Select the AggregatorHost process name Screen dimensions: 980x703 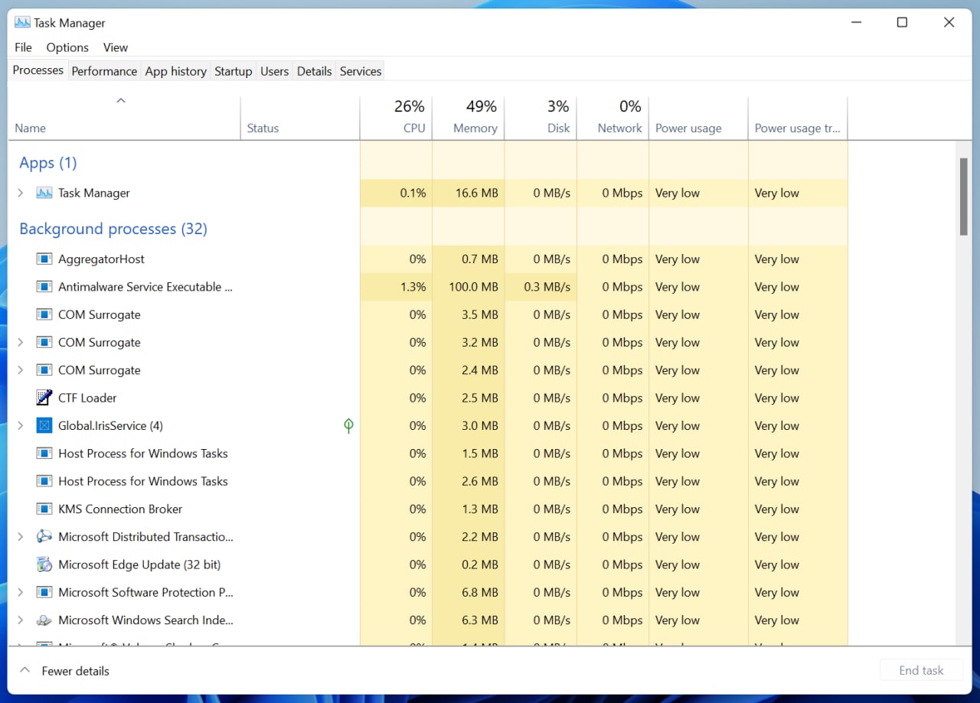tap(101, 259)
